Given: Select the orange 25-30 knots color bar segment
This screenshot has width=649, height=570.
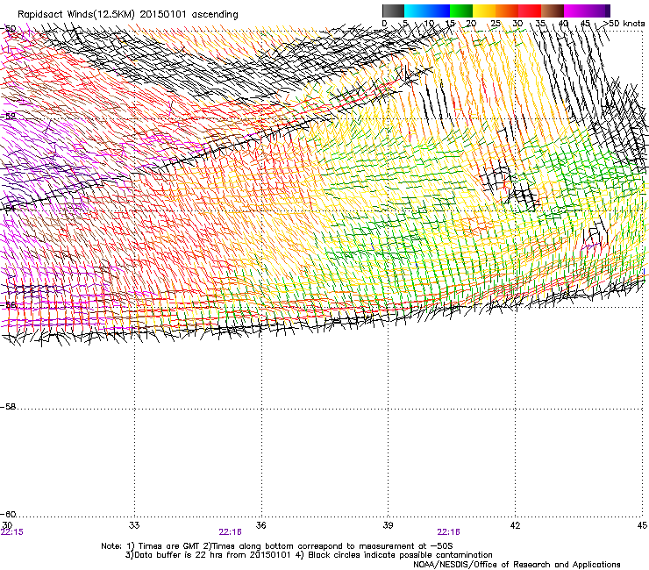Looking at the screenshot, I should 507,11.
